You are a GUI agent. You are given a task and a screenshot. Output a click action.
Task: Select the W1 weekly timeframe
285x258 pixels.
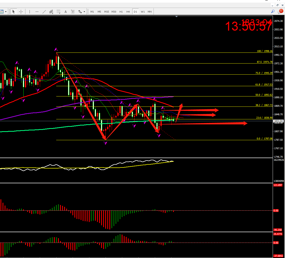(x=143, y=12)
